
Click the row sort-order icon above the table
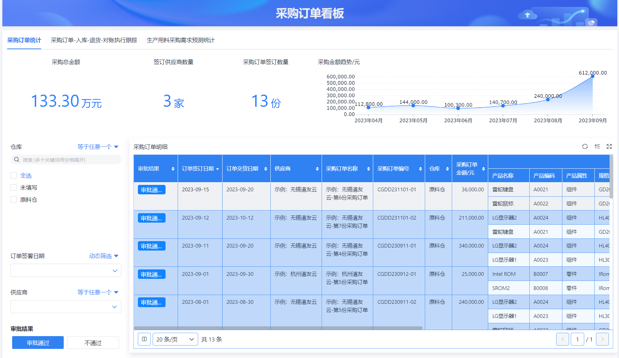pos(597,147)
